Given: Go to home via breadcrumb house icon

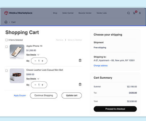Looking at the screenshot, I should point(6,22).
